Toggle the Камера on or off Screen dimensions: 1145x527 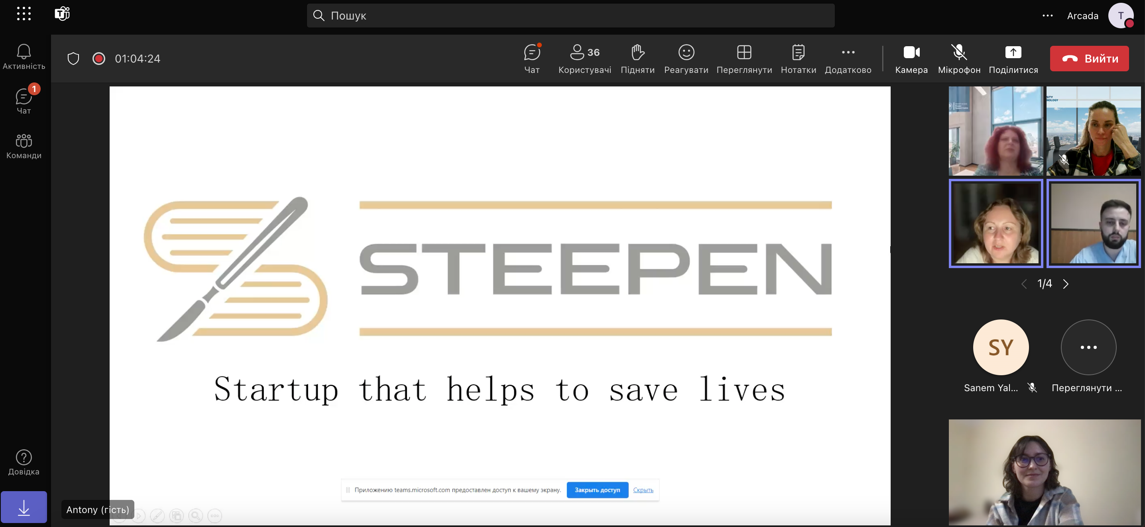pyautogui.click(x=911, y=59)
